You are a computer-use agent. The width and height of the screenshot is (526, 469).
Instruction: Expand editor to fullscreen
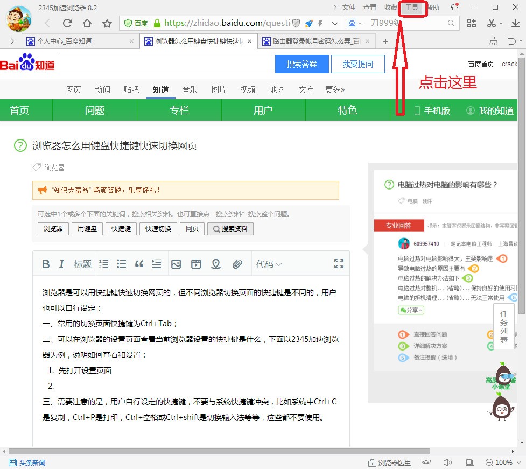pyautogui.click(x=339, y=264)
